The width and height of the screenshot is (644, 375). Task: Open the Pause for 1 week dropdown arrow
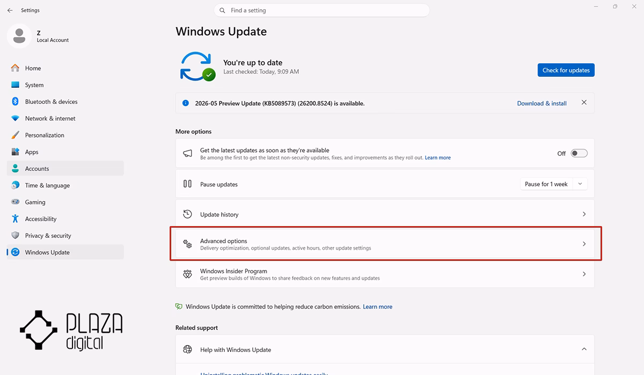[x=580, y=184]
